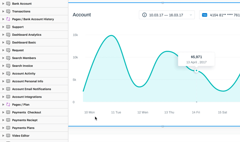The width and height of the screenshot is (240, 142).
Task: Click the info icon in the date range selector
Action: pos(144,15)
